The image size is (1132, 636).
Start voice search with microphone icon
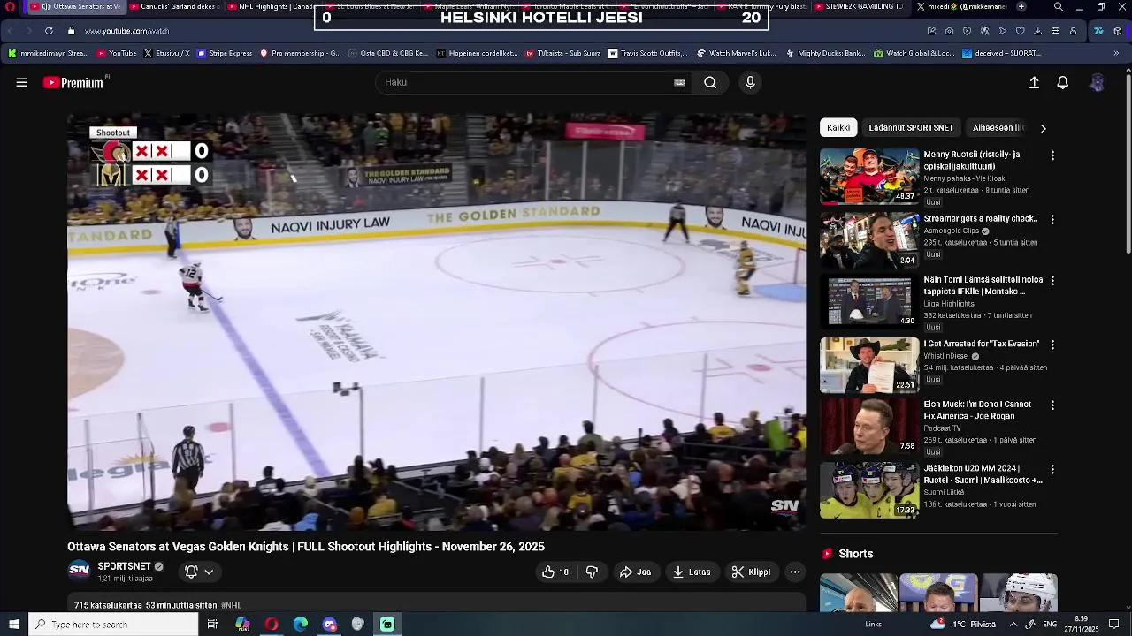click(x=750, y=82)
